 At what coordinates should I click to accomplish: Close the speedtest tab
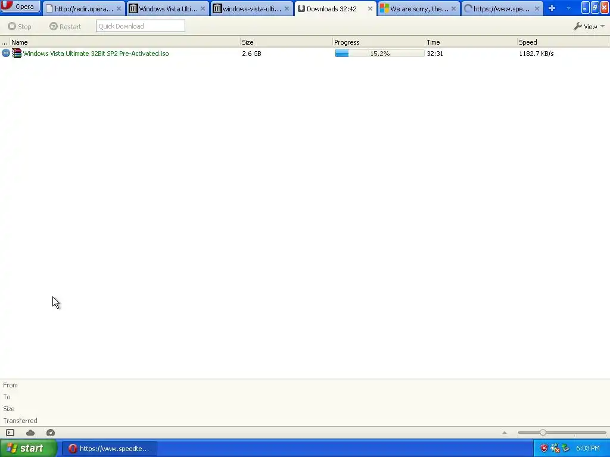point(537,8)
